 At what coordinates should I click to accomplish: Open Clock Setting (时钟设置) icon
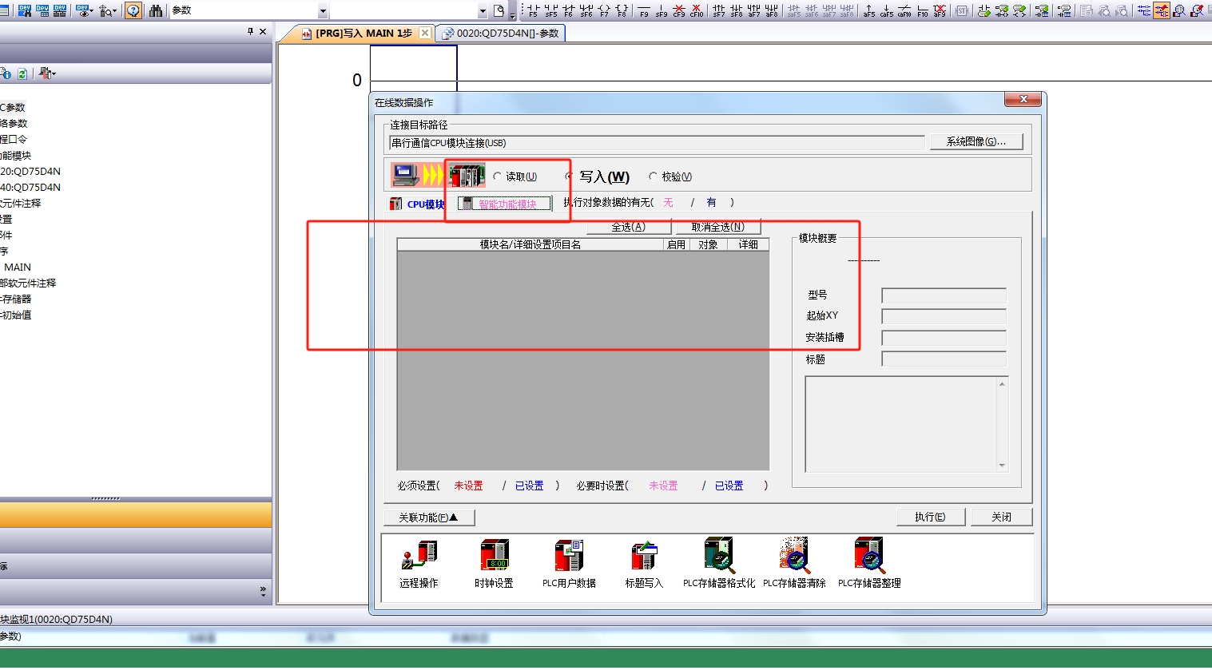click(494, 556)
